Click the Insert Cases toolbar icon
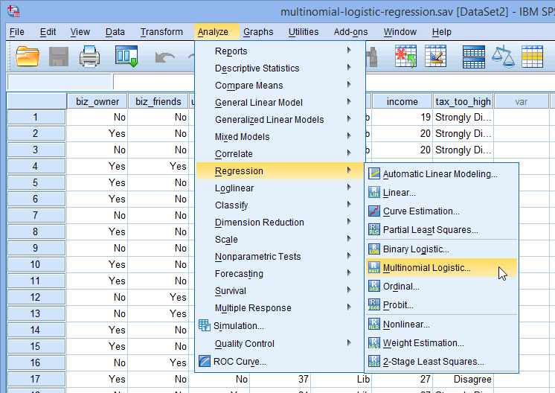The image size is (555, 393). click(405, 57)
